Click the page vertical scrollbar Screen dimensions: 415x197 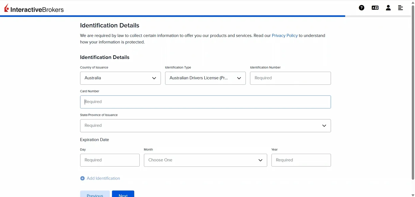413,92
